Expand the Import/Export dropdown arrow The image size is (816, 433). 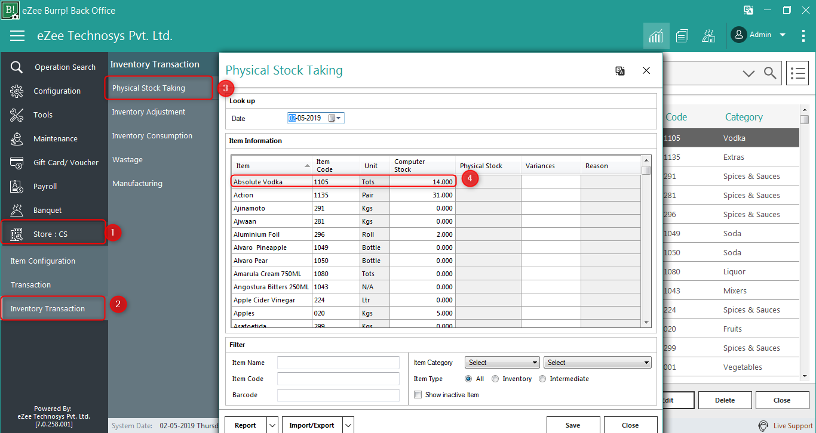pyautogui.click(x=348, y=425)
